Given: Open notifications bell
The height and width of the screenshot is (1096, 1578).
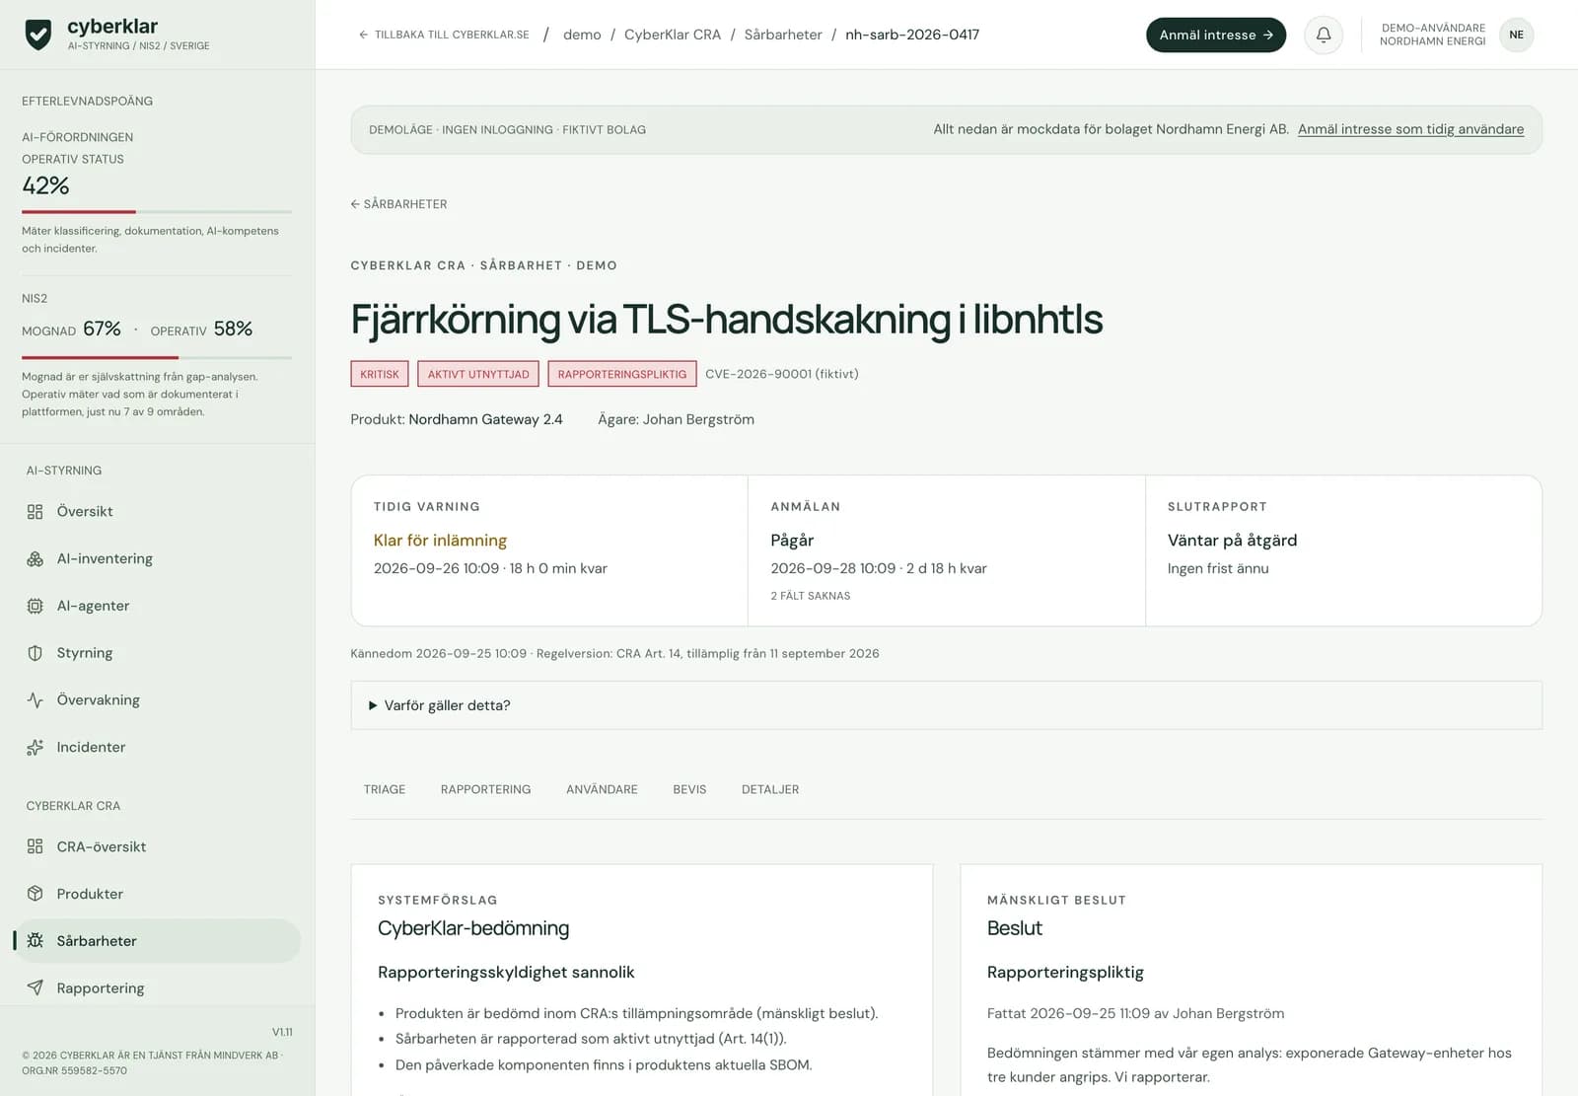Looking at the screenshot, I should (x=1324, y=35).
